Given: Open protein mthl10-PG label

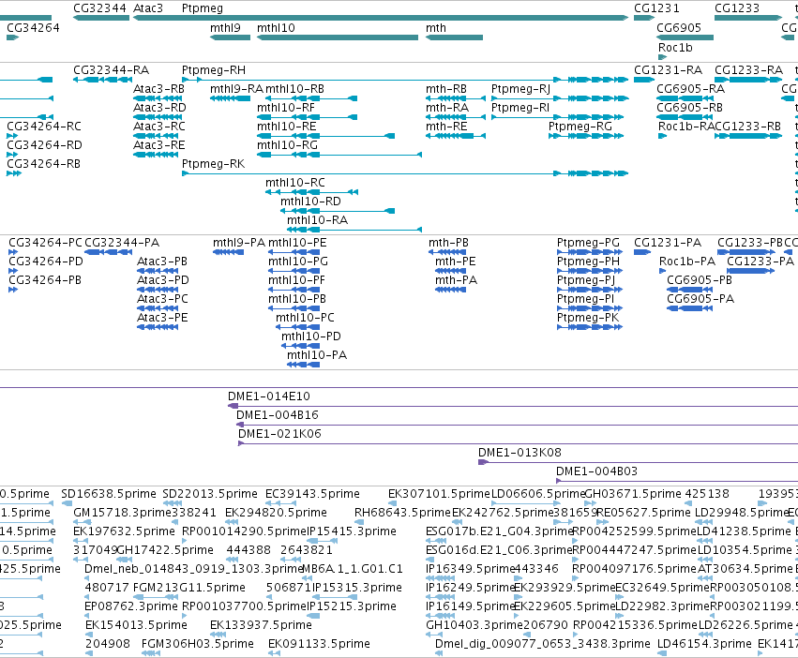Looking at the screenshot, I should pos(298,262).
